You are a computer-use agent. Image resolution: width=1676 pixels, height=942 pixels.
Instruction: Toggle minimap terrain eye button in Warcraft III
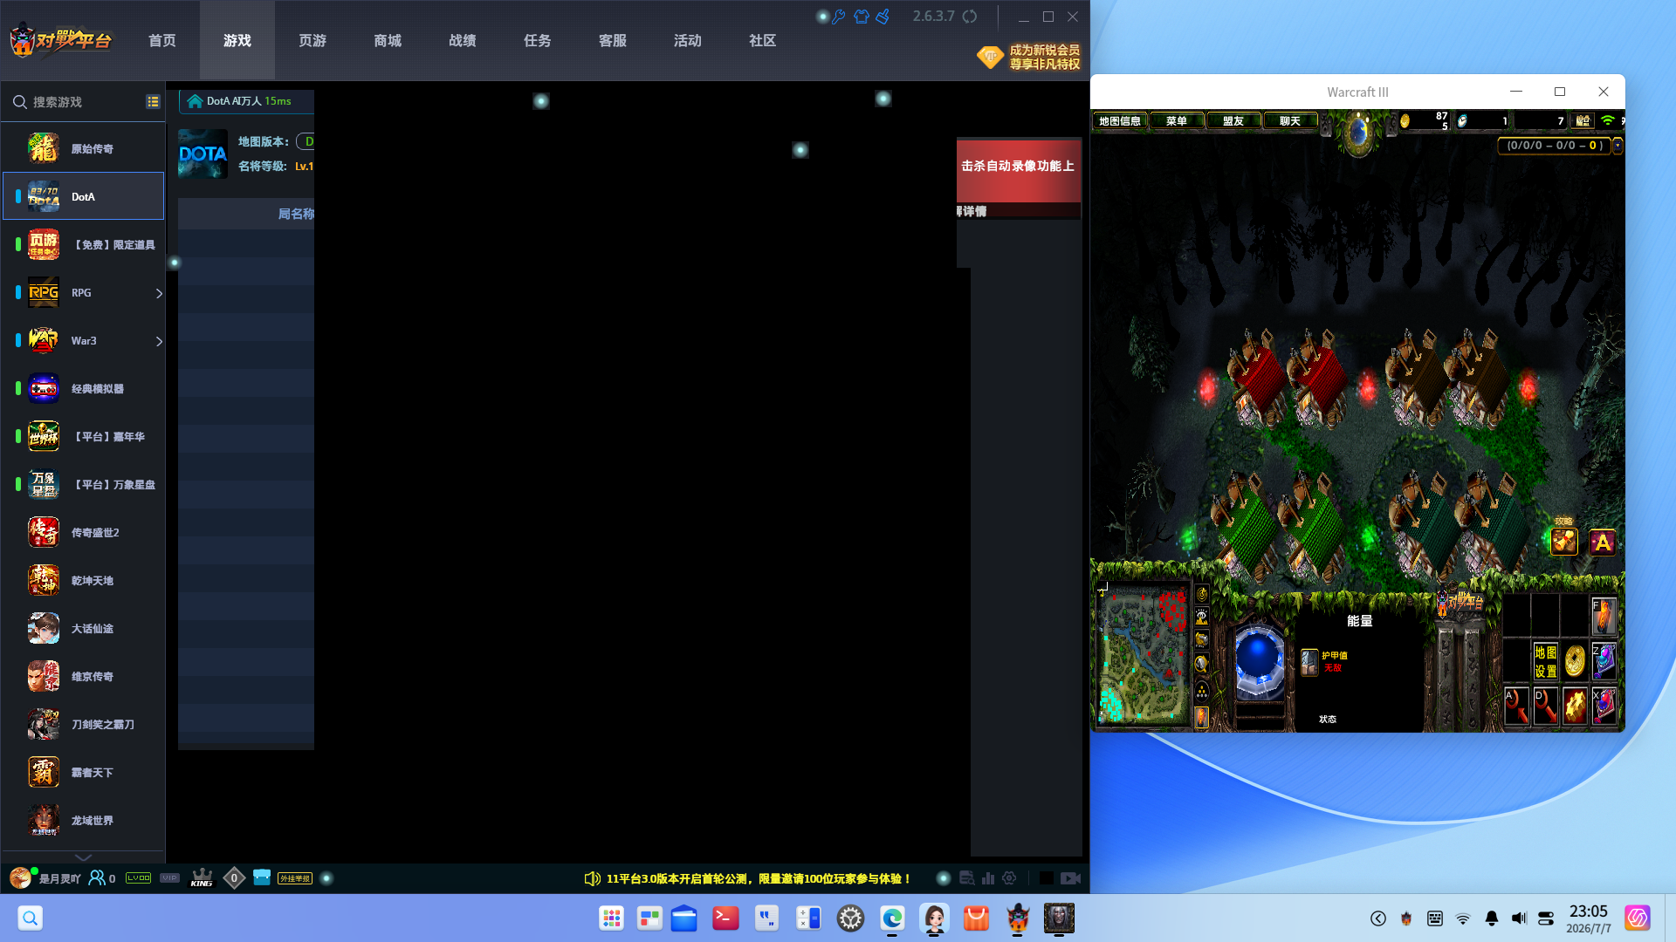click(x=1202, y=618)
